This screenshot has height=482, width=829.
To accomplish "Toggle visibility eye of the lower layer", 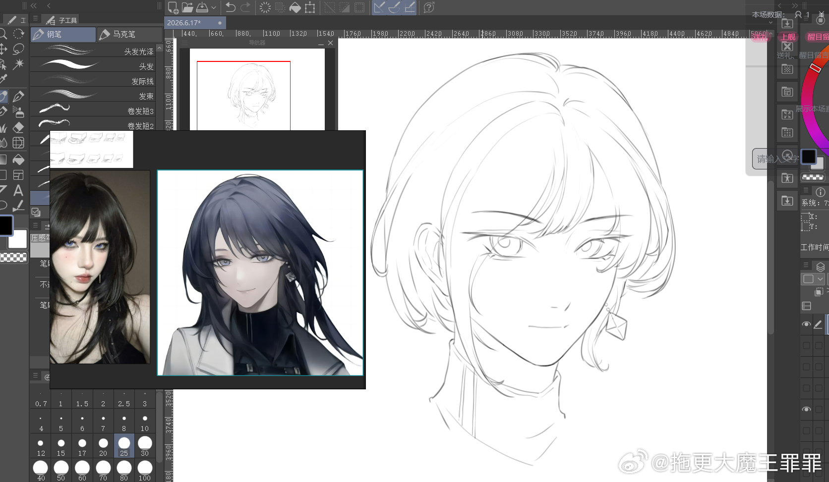I will point(806,409).
